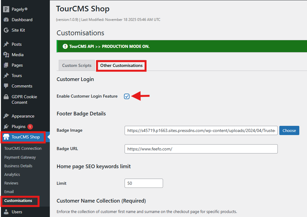The width and height of the screenshot is (307, 217).
Task: Click the Pagely logo icon
Action: (6, 9)
